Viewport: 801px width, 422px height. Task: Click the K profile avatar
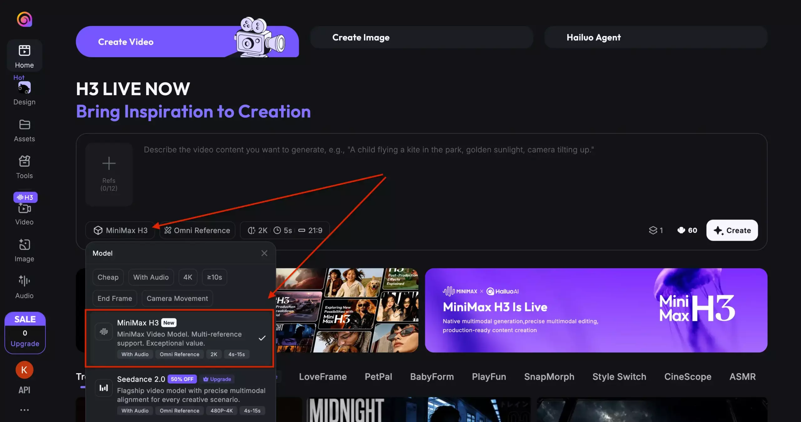[x=24, y=370]
